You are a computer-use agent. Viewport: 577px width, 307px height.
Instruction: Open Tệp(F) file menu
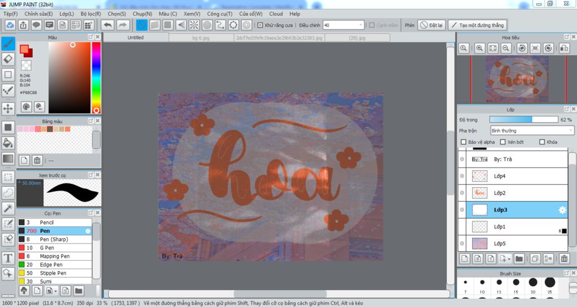point(10,13)
